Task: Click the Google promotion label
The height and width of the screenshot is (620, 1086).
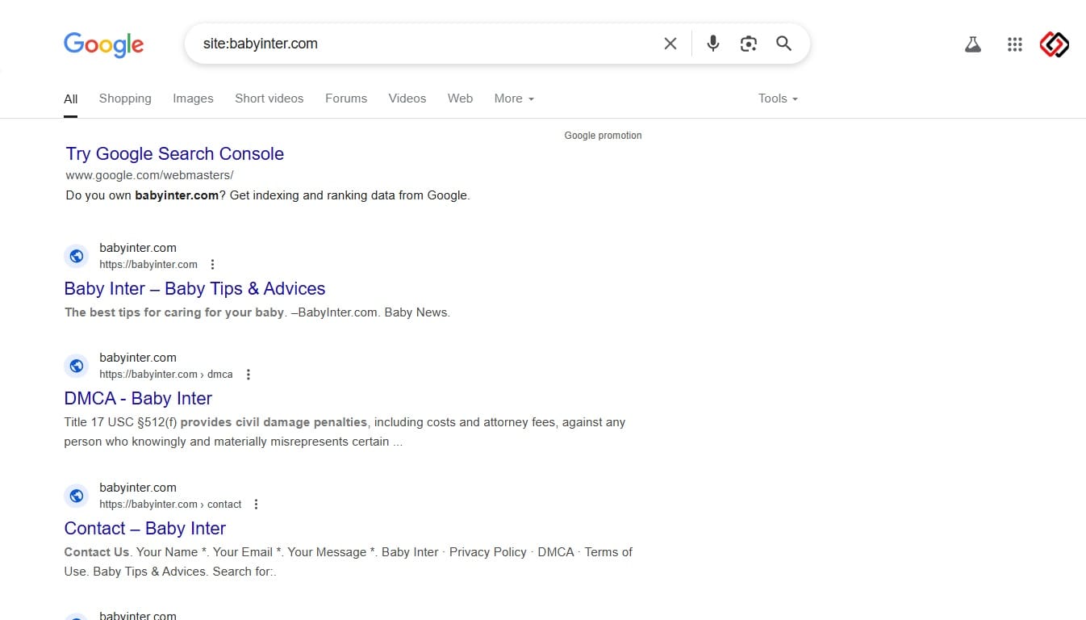Action: tap(603, 136)
